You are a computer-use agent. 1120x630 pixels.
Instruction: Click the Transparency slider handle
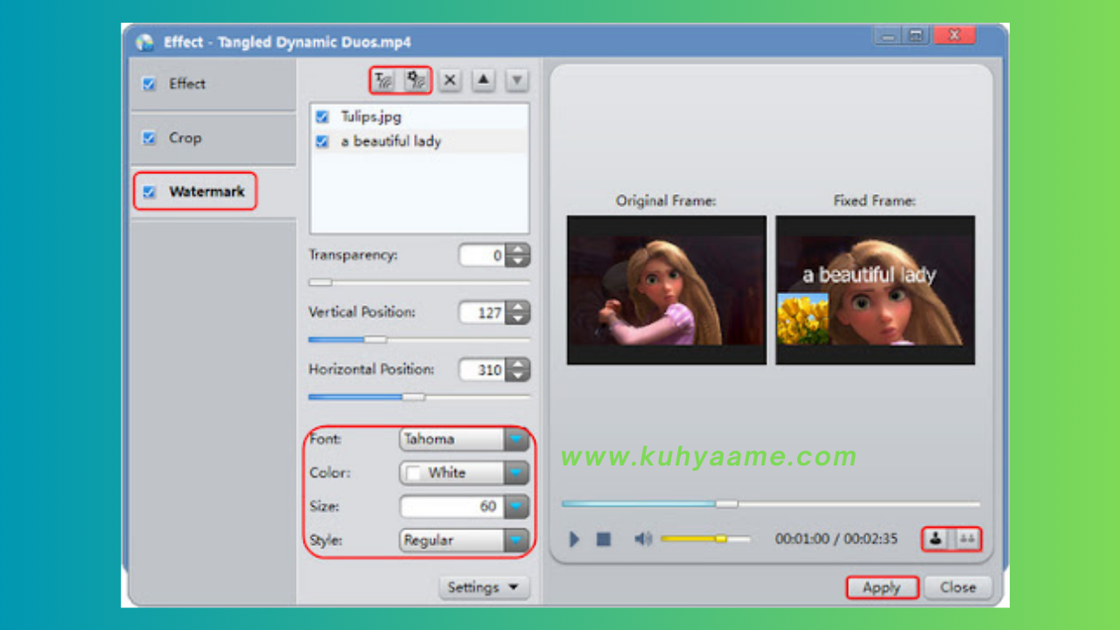point(320,283)
